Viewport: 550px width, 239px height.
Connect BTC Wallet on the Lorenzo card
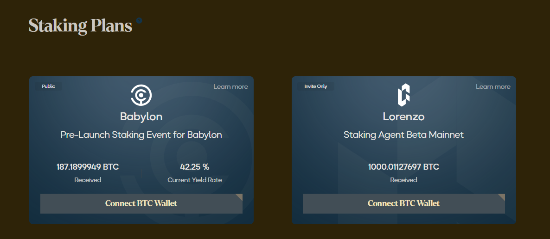tap(404, 203)
